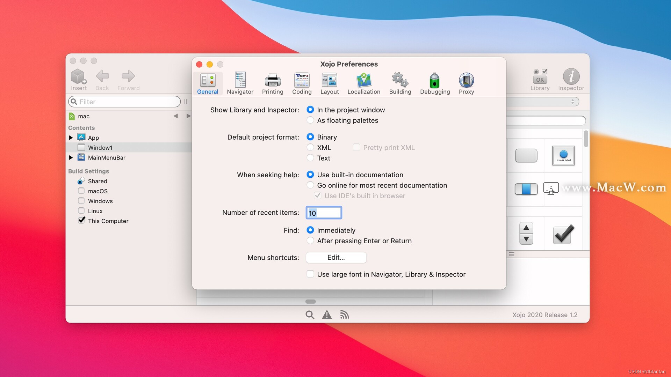Viewport: 671px width, 377px height.
Task: Select the up-down arrows control in Library
Action: [526, 233]
